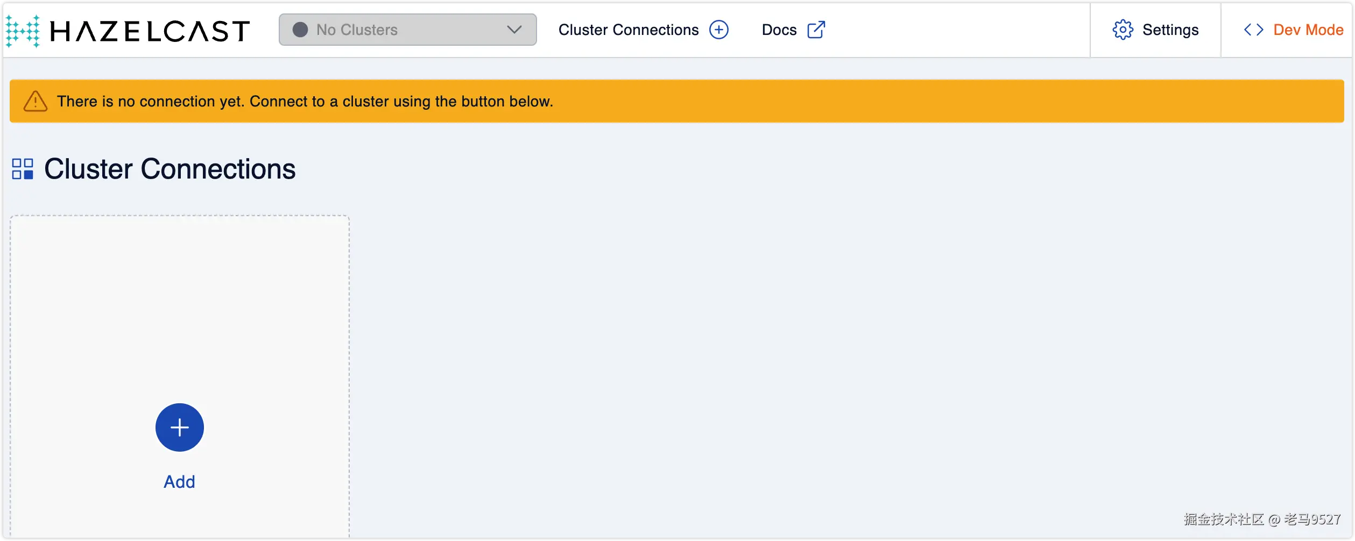
Task: Click the Hazelcast star-grid logo icon
Action: [x=23, y=31]
